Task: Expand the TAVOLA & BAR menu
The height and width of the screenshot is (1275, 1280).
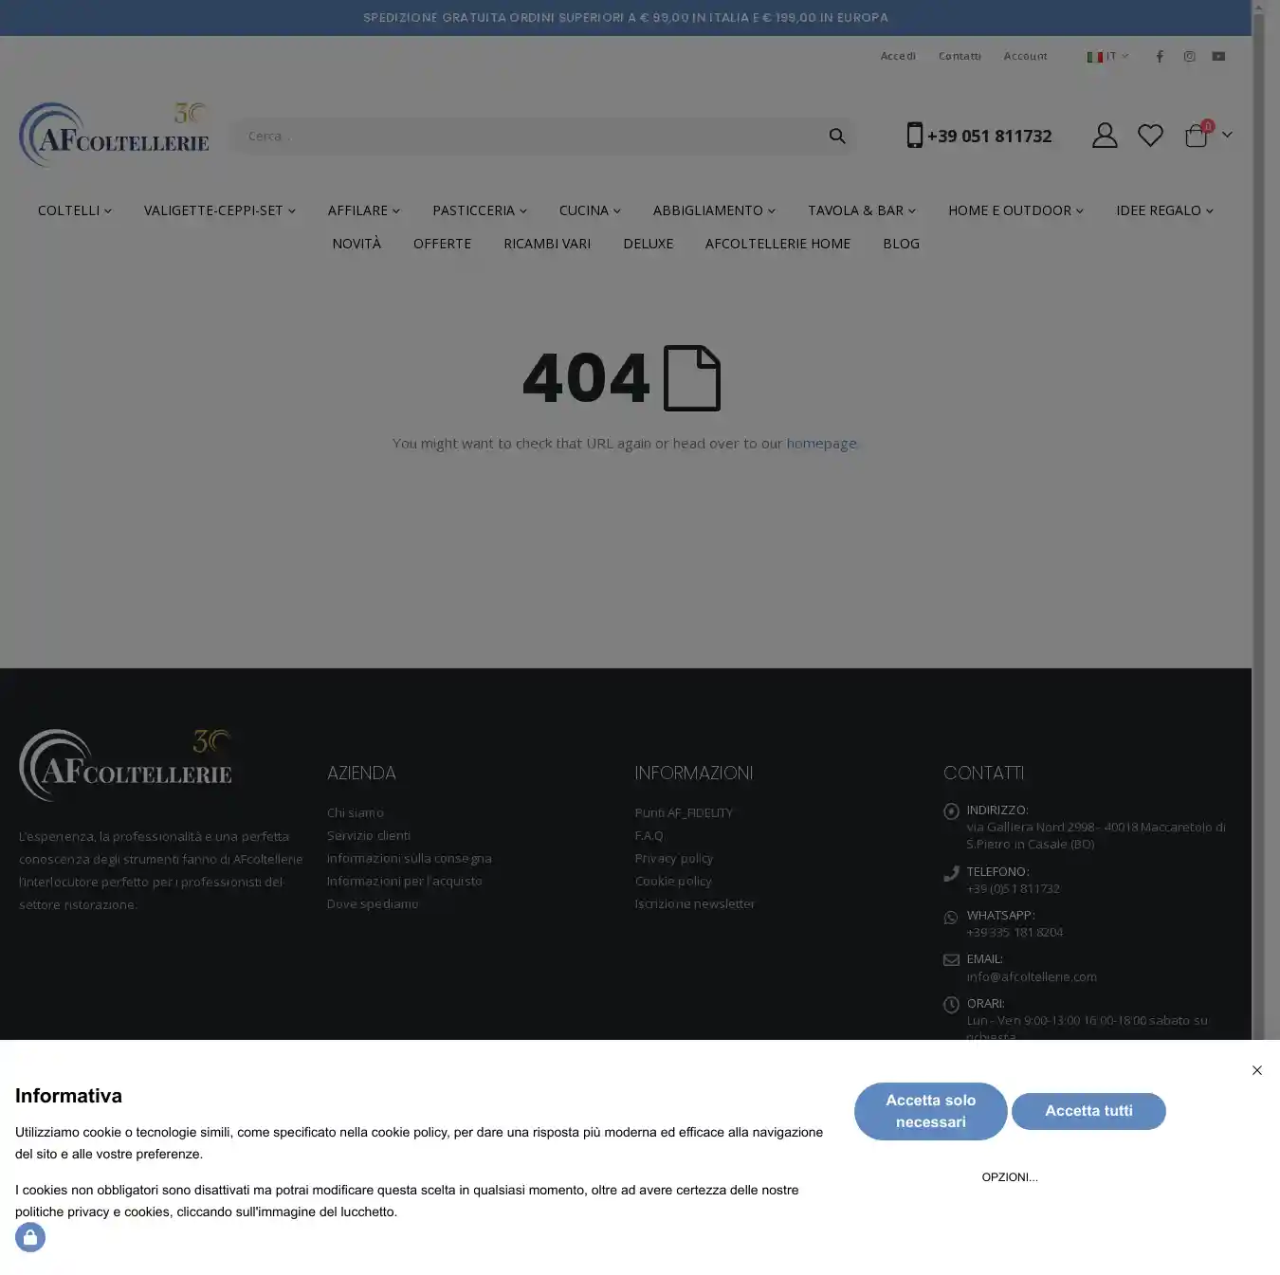Action: tap(861, 210)
